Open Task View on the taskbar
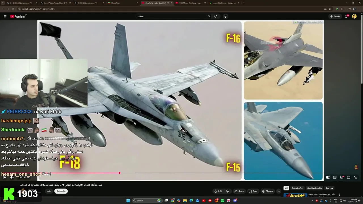The height and width of the screenshot is (204, 363). [166, 201]
